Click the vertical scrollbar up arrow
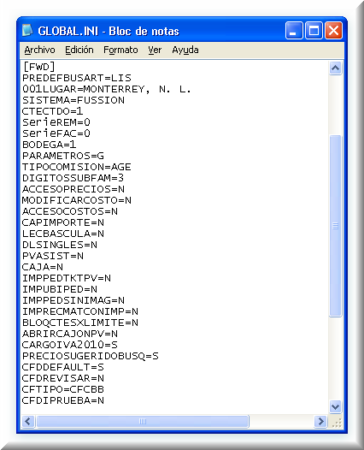 click(335, 68)
